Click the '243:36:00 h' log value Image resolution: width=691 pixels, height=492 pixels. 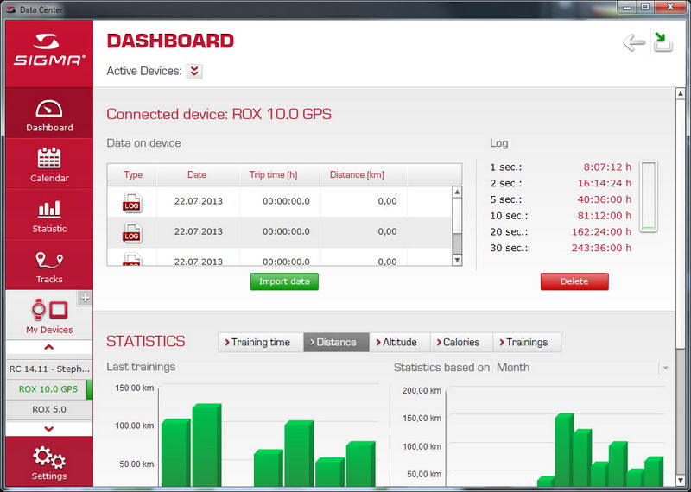(x=601, y=248)
